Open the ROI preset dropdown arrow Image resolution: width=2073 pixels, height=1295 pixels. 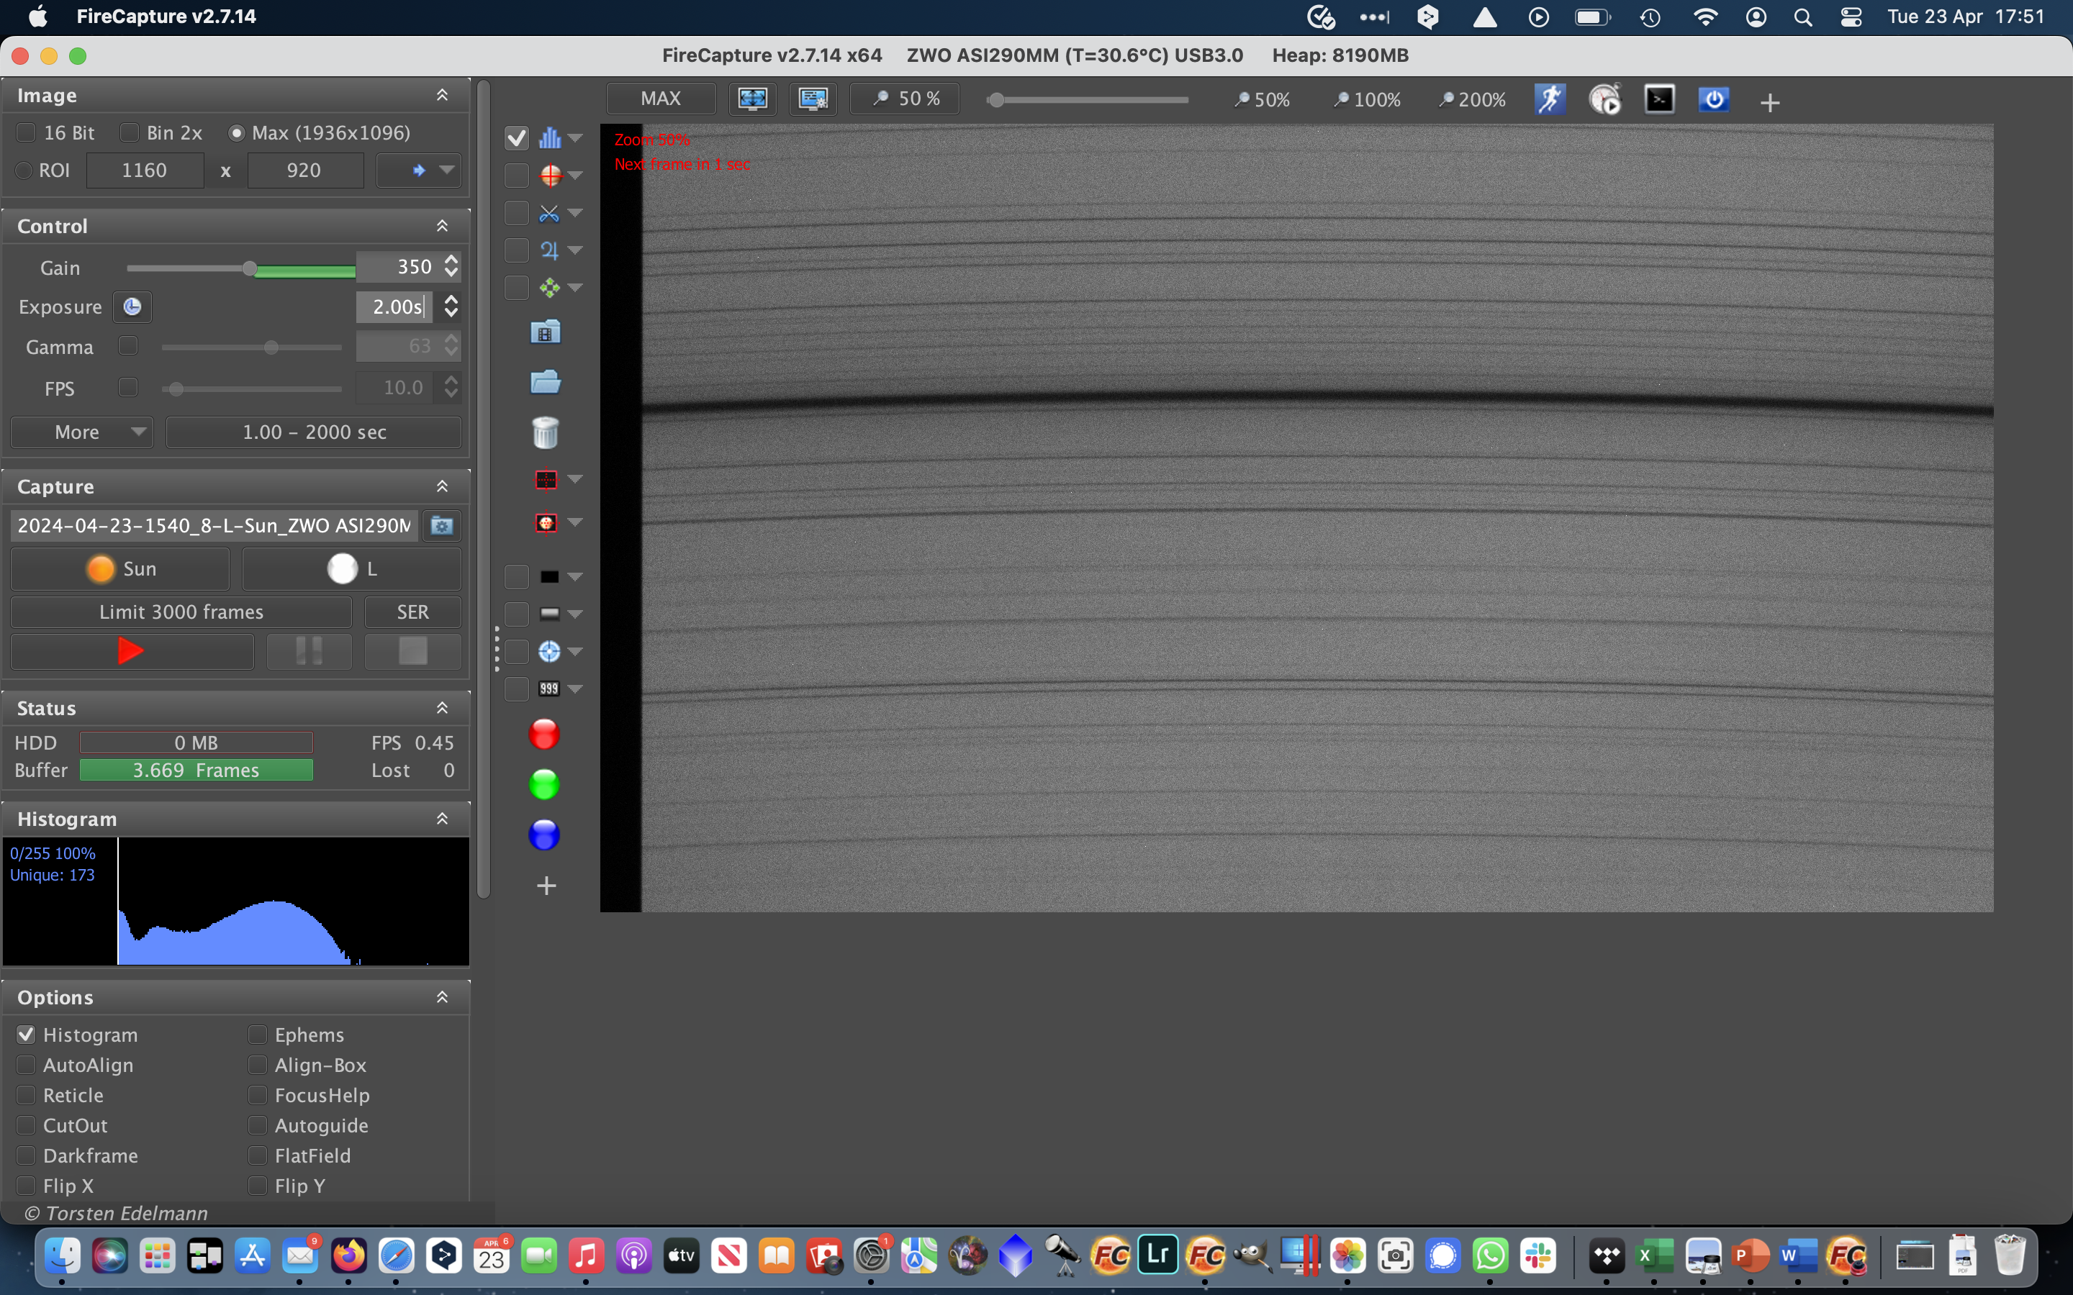[x=446, y=171]
